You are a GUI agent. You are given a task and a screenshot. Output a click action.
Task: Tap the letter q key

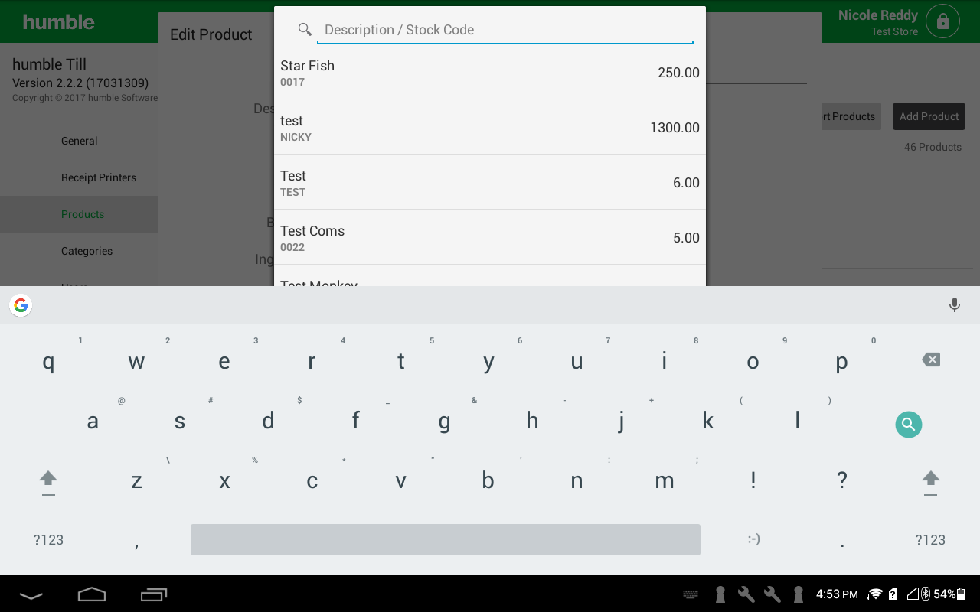48,362
